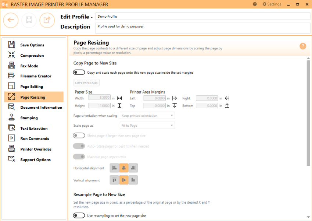Open help via title bar question mark
The height and width of the screenshot is (221, 312).
255,4
